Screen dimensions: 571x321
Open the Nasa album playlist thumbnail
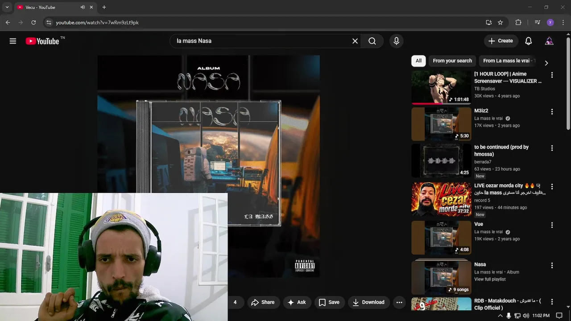[x=441, y=277]
